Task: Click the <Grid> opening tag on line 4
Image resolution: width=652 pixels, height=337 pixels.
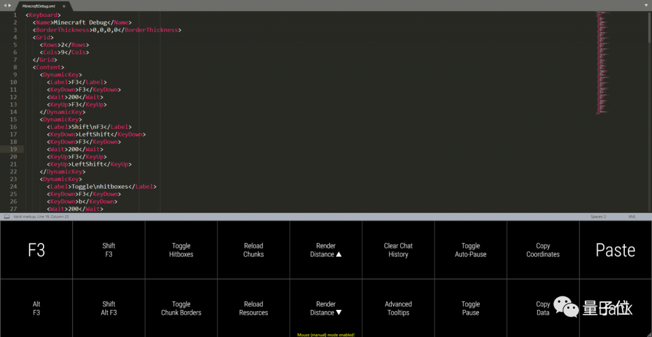Action: coord(43,37)
